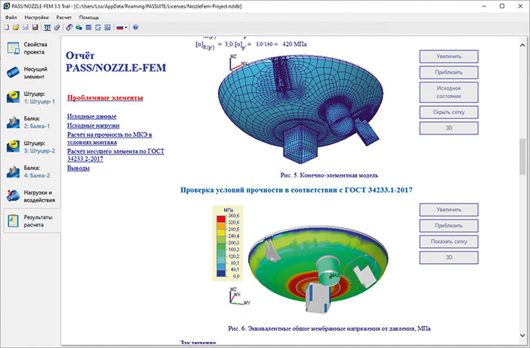The image size is (530, 348).
Task: Open the language flag dropdown
Action: click(122, 28)
